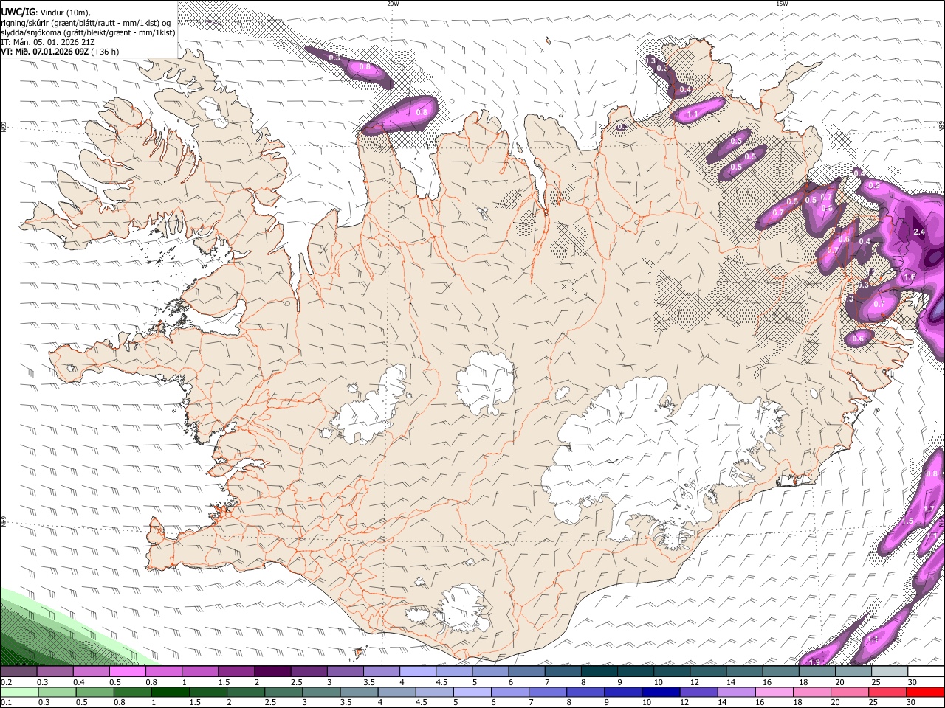Click the '1.6' precipitation value on map
Viewport: 945px width, 708px height.
click(910, 277)
